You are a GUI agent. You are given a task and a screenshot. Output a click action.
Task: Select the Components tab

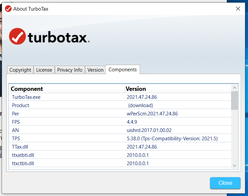pos(123,70)
